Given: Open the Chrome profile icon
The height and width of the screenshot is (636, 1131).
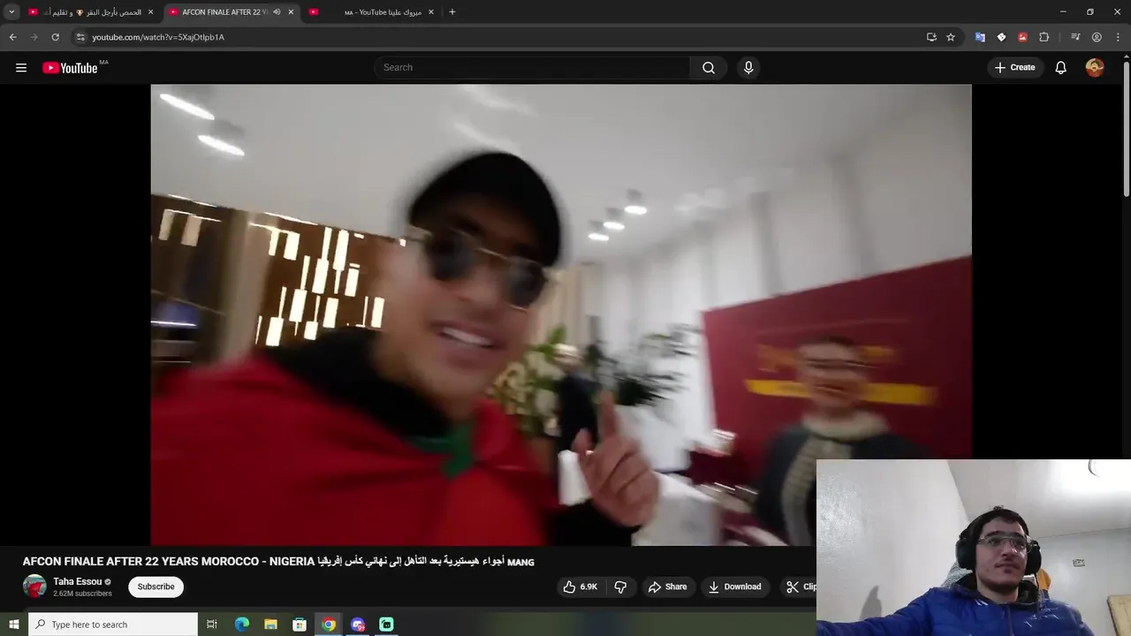Looking at the screenshot, I should (1097, 37).
